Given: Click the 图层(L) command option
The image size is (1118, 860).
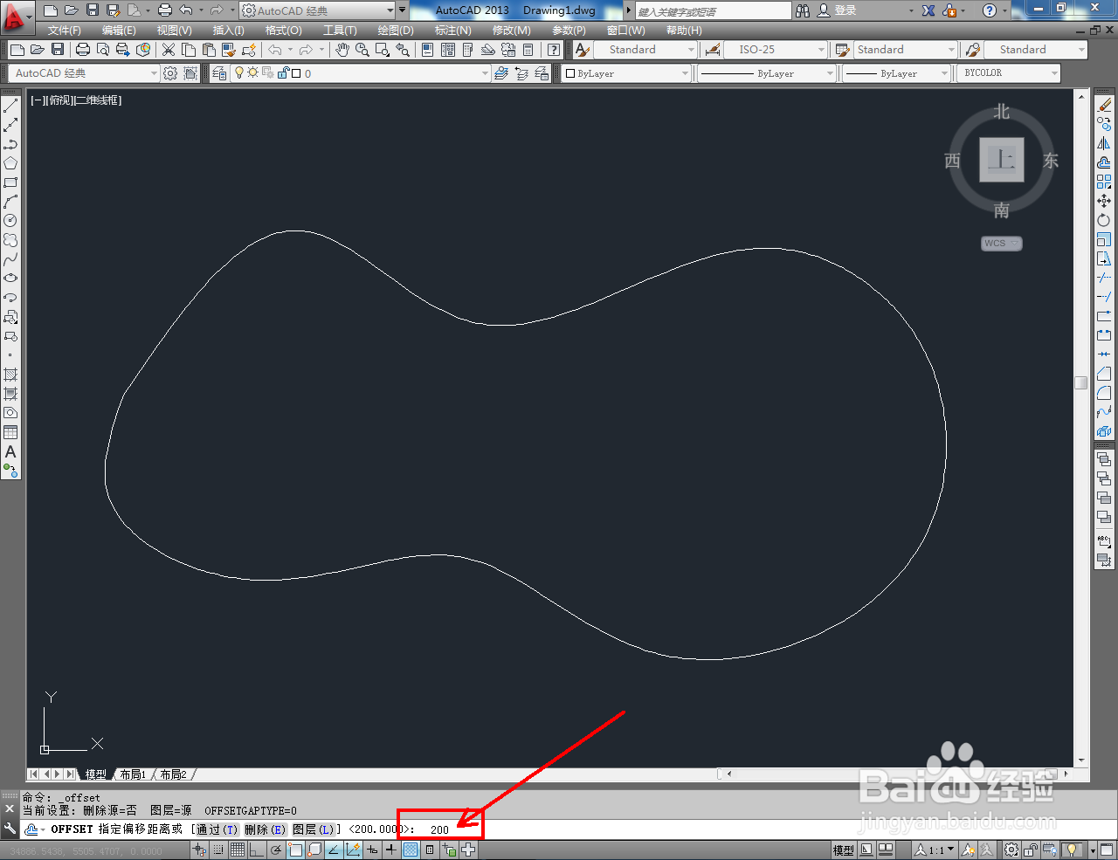Looking at the screenshot, I should pos(313,829).
